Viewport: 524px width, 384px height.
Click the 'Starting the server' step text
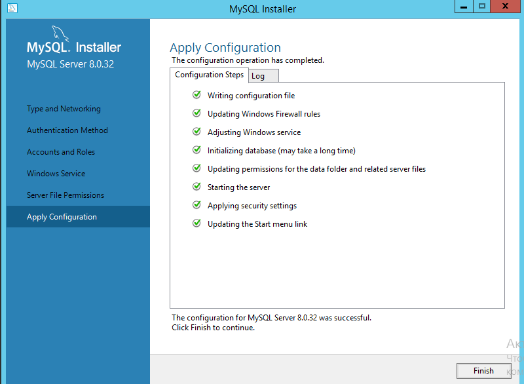(x=238, y=187)
